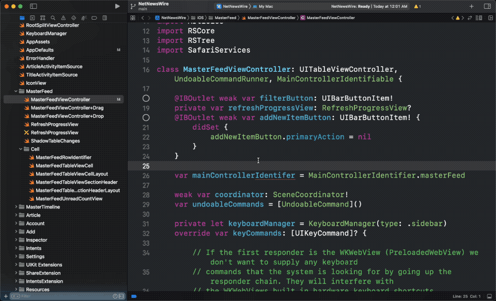Expand the MasterTimeline folder
The image size is (496, 301).
tap(16, 207)
